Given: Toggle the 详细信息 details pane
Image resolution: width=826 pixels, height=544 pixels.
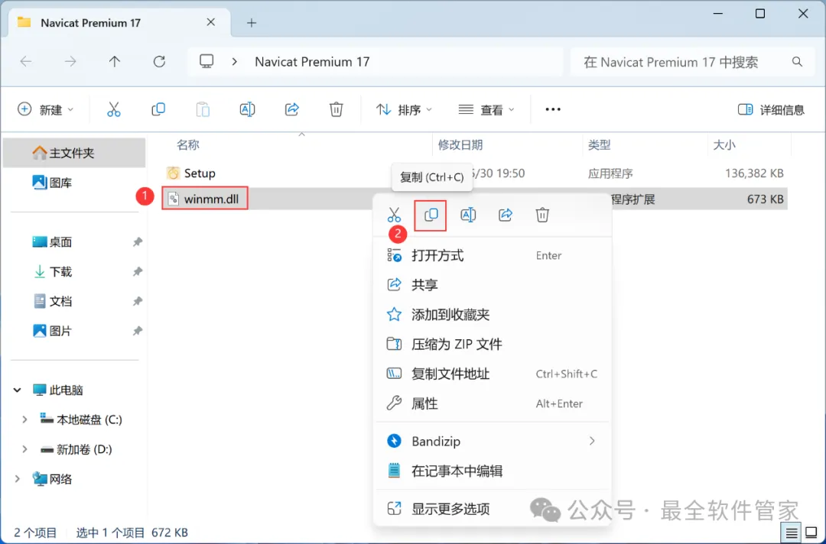Looking at the screenshot, I should tap(771, 109).
